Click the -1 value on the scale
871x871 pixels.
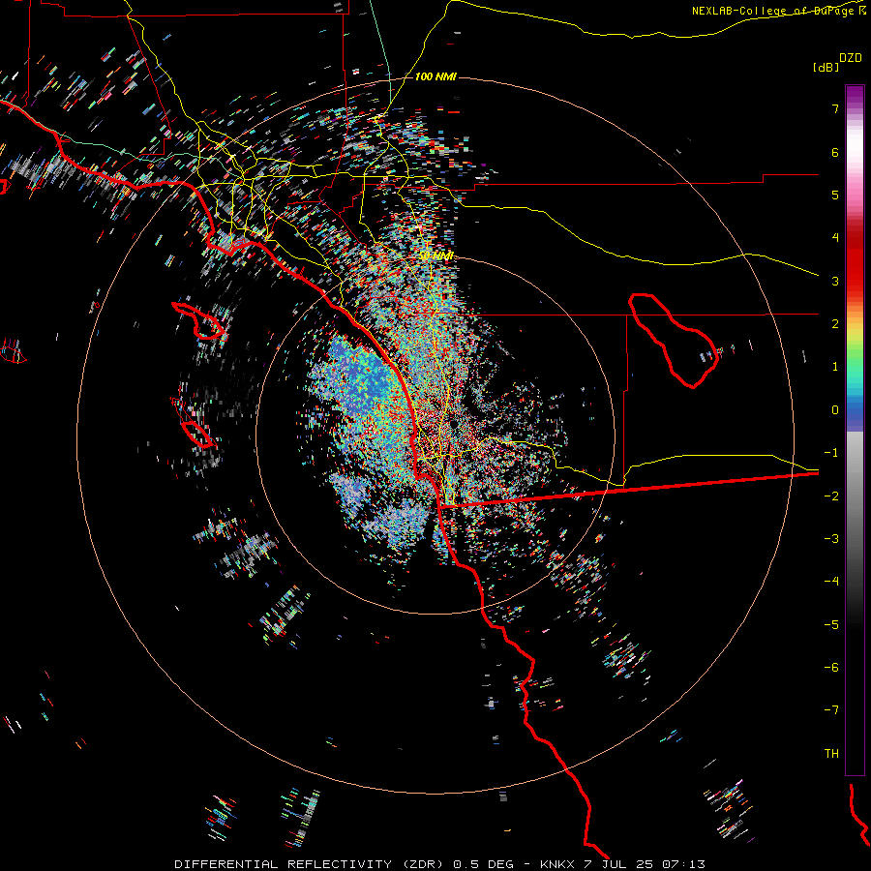(831, 453)
